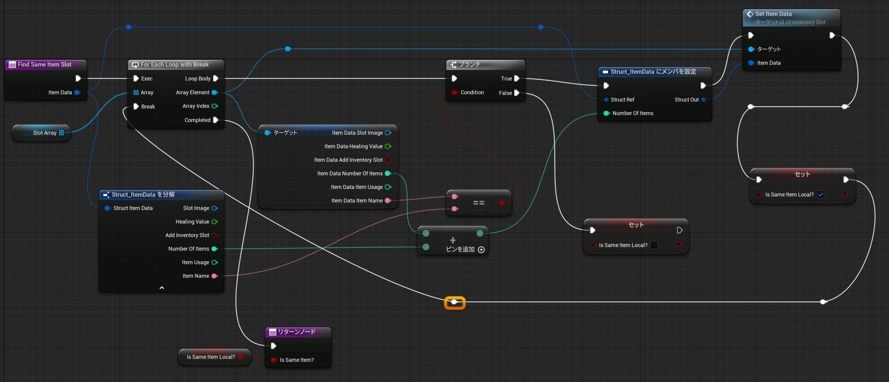Image resolution: width=889 pixels, height=382 pixels.
Task: Click the Branch False output pin
Action: coord(517,93)
